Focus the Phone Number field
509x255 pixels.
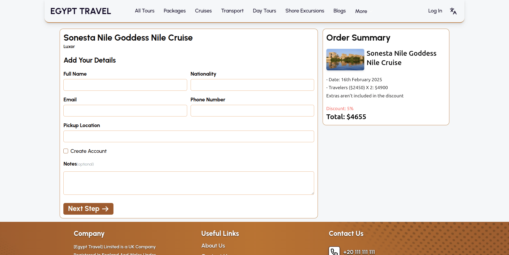252,111
